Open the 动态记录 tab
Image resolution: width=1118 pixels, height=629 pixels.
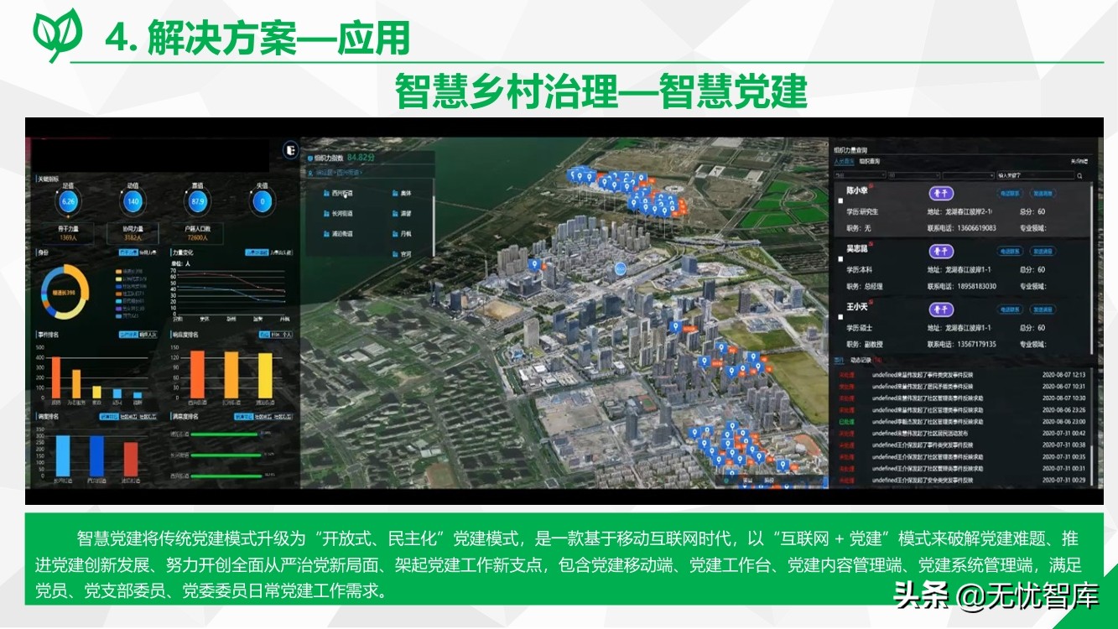861,360
